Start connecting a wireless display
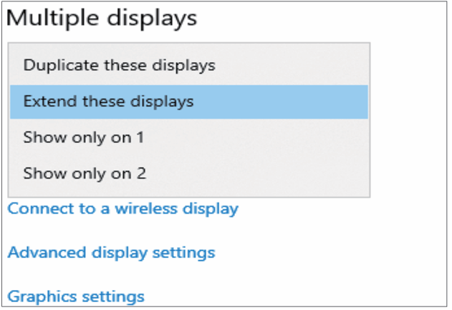 pos(122,209)
